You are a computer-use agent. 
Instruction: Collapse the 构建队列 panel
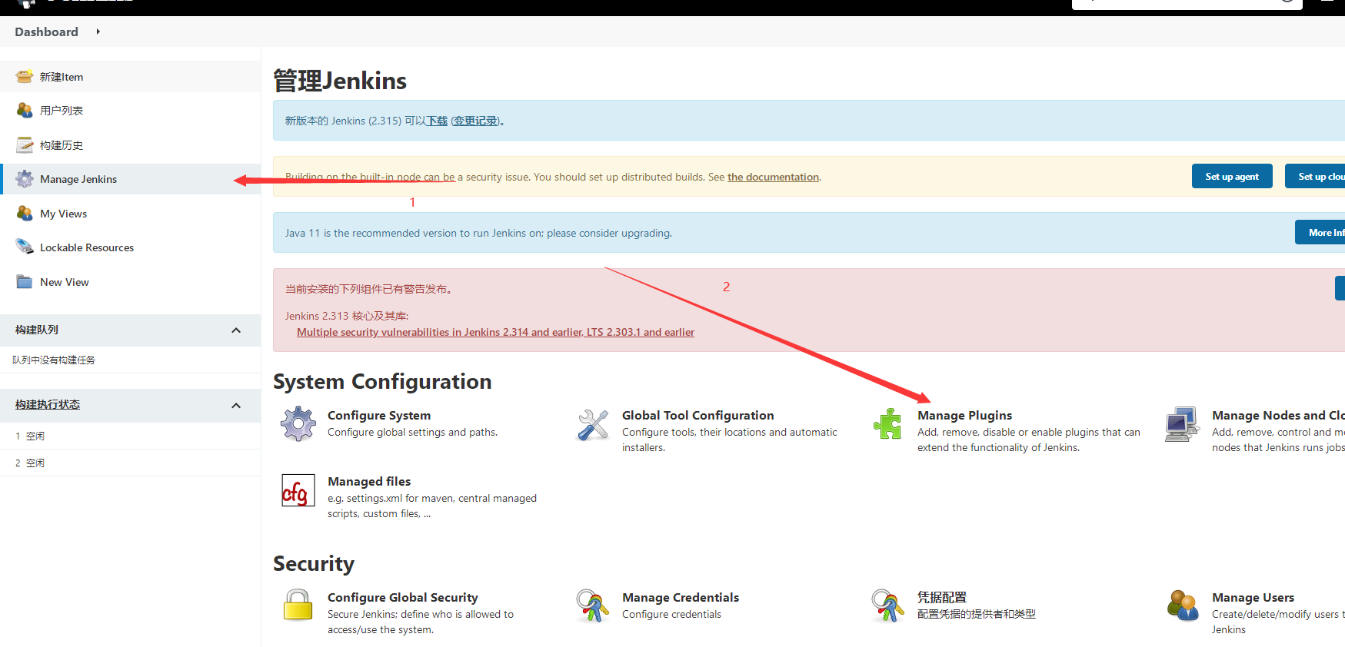point(236,330)
